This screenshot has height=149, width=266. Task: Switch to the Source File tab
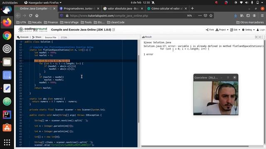tap(50, 37)
